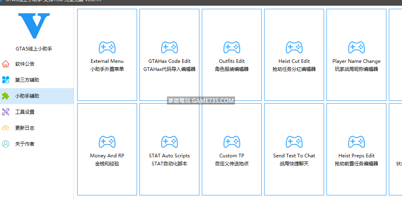402x201 pixels.
Task: Open the 抢劫任务分红编辑器 card
Action: [294, 55]
